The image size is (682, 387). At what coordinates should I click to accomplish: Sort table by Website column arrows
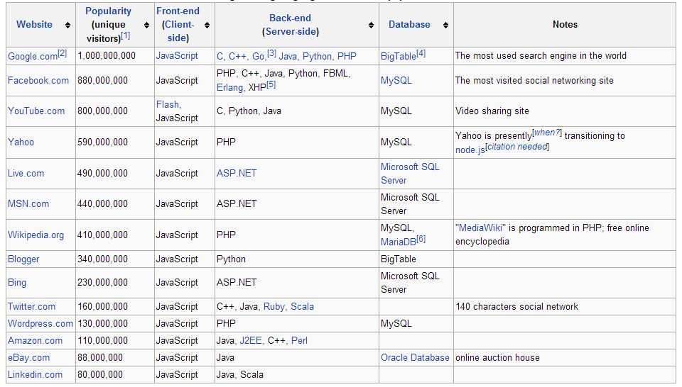[x=67, y=26]
